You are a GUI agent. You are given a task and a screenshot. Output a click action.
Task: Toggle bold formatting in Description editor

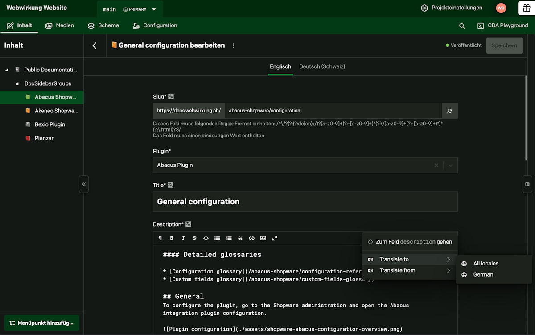172,238
